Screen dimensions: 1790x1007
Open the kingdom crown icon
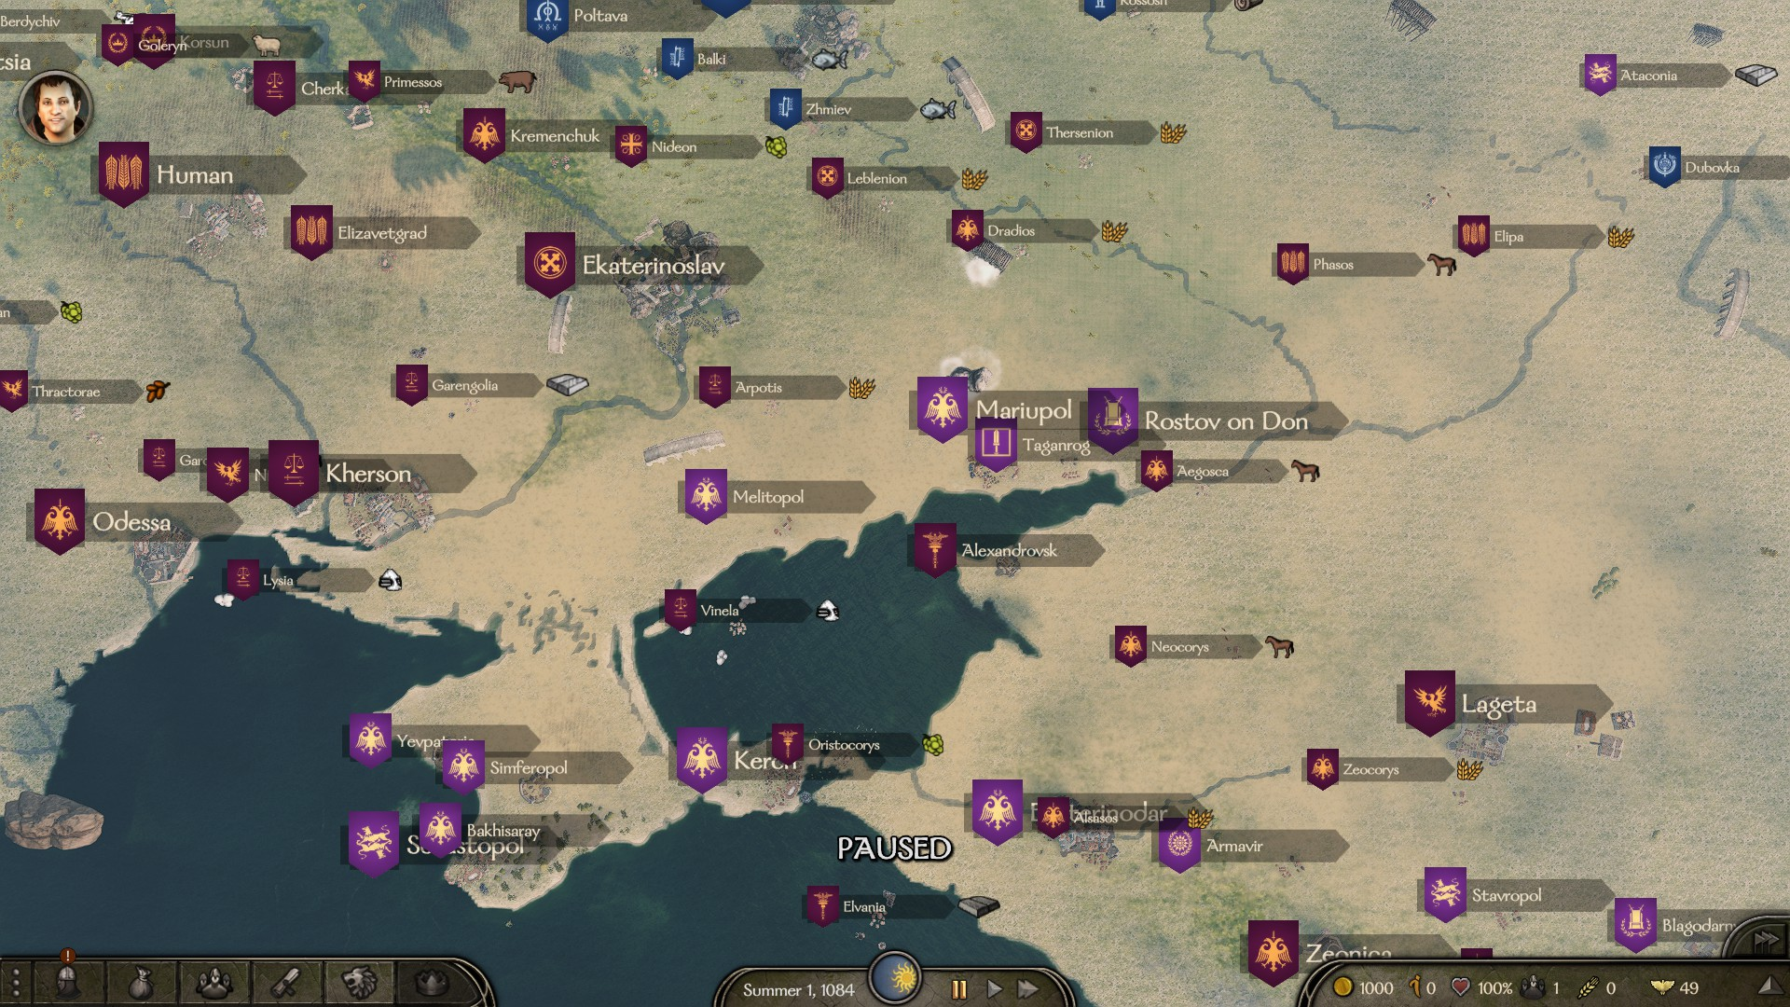click(x=431, y=982)
